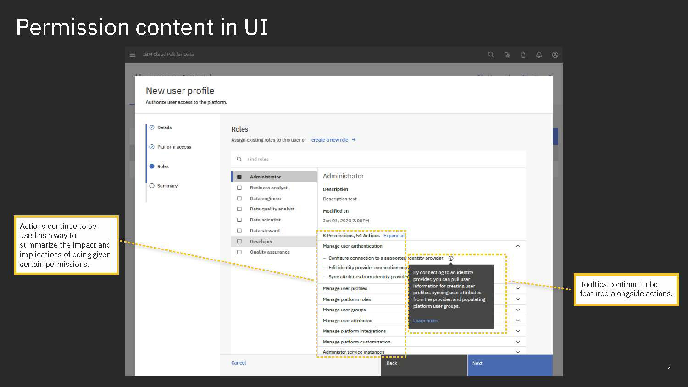Click the Jan 01, 2020 7:00PM date
Viewport: 688px width, 387px height.
346,221
